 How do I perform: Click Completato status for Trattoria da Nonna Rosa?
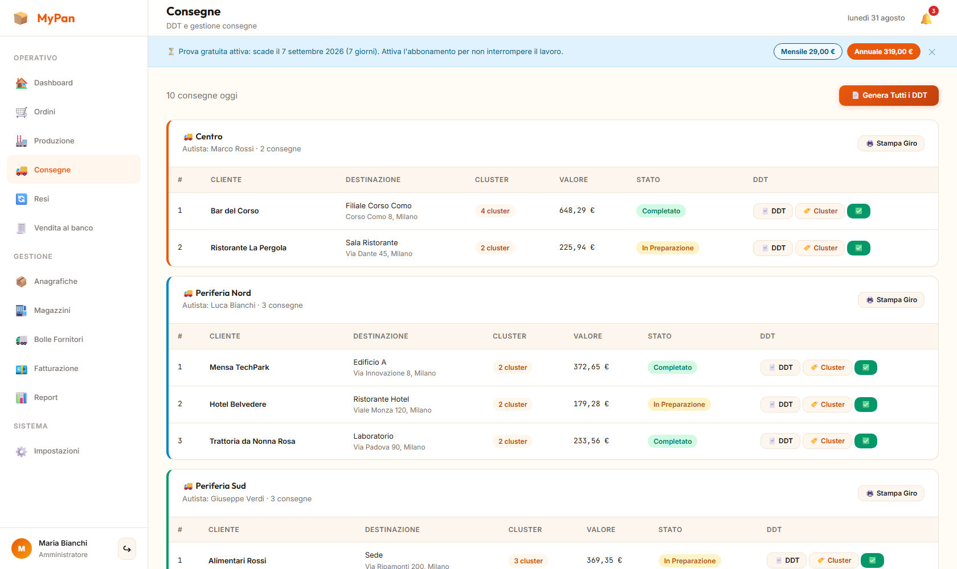click(x=672, y=442)
